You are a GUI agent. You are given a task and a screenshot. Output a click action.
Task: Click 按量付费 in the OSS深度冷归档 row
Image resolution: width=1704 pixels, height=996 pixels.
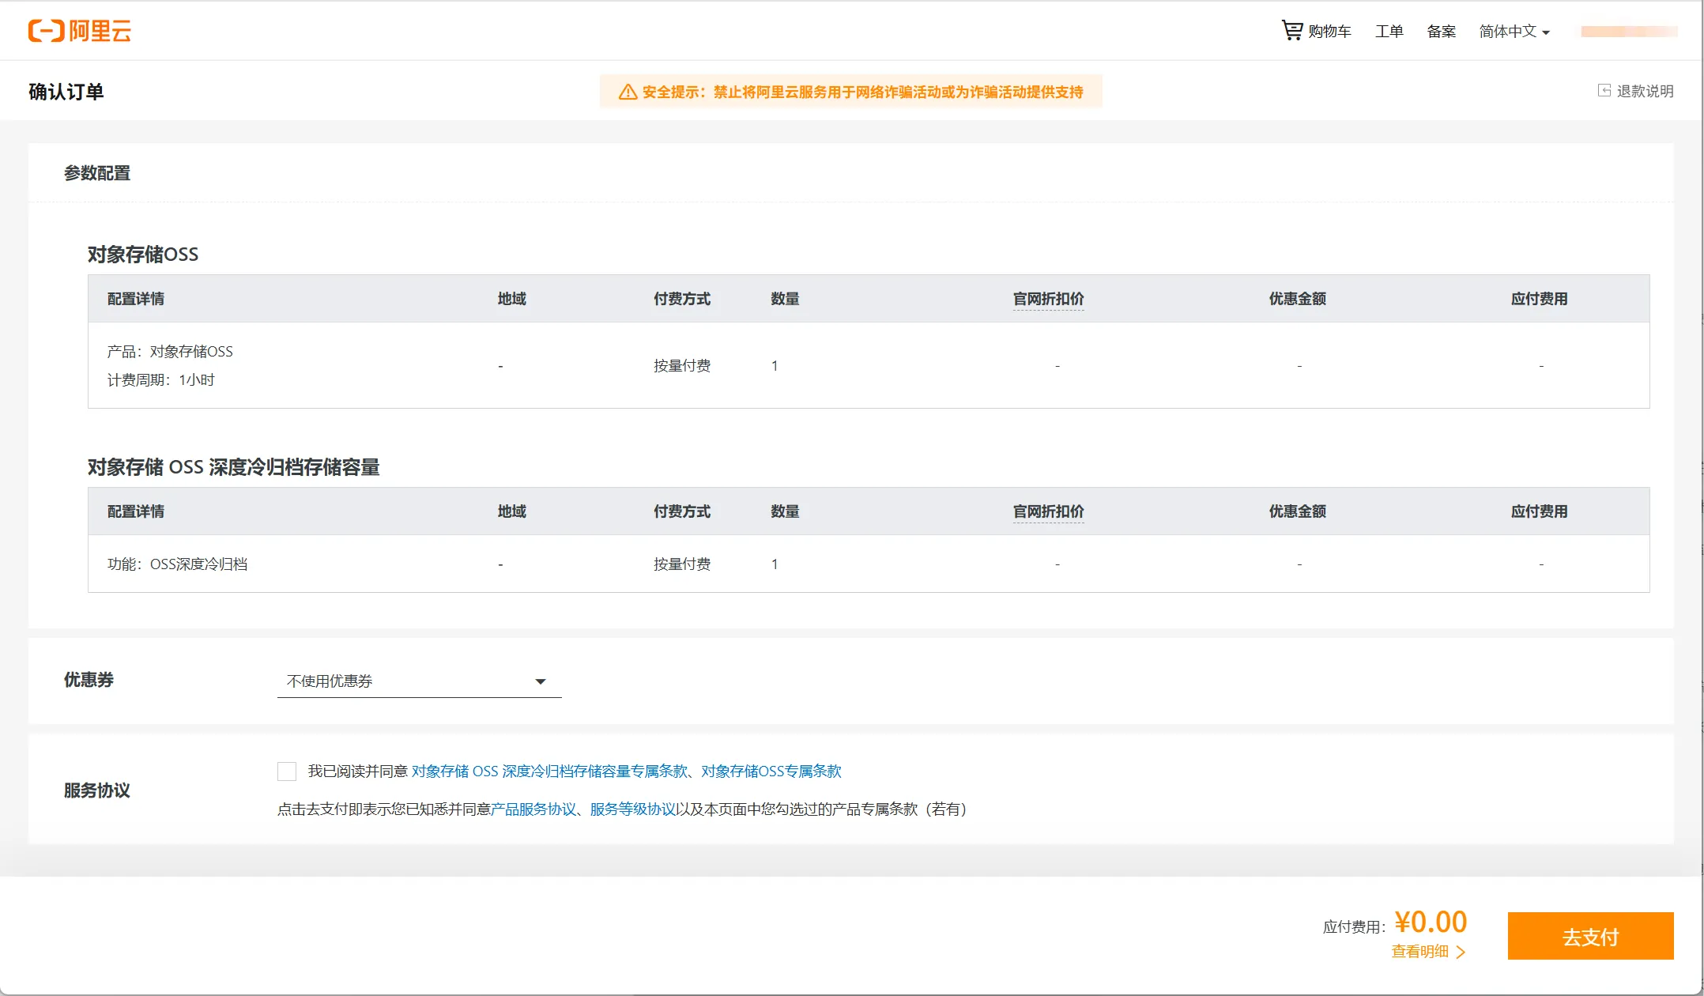pos(681,564)
